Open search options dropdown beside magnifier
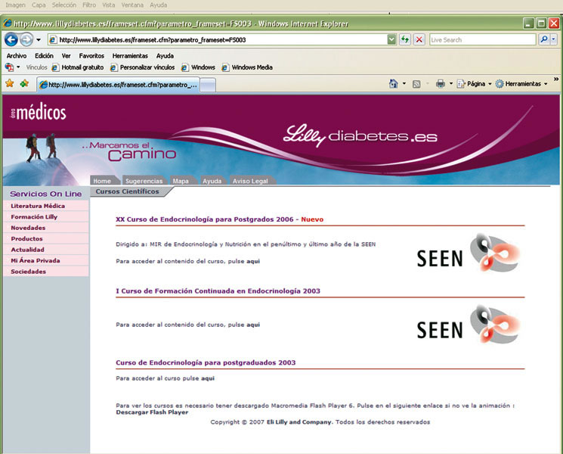Image resolution: width=563 pixels, height=454 pixels. [x=553, y=39]
